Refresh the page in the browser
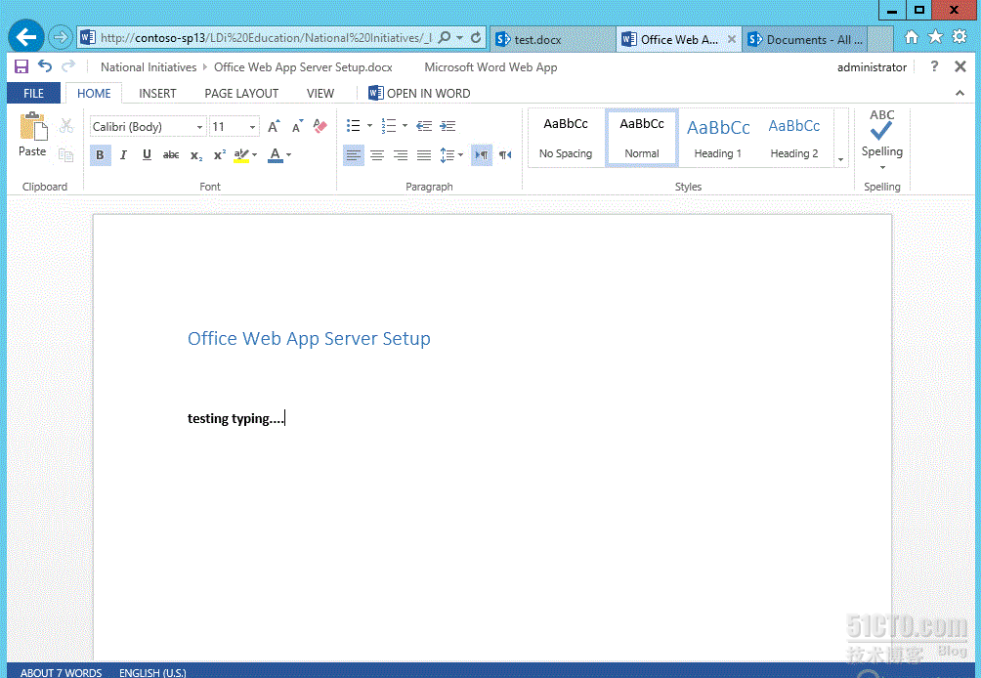Image resolution: width=981 pixels, height=678 pixels. pos(476,37)
